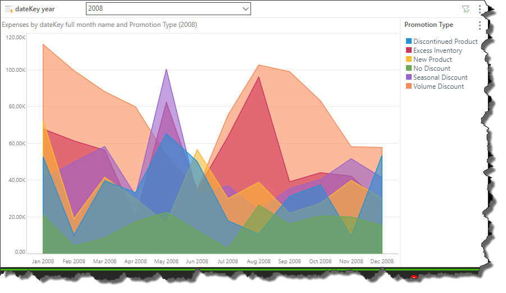Click the 2008 year selection field
The height and width of the screenshot is (293, 506).
click(163, 9)
